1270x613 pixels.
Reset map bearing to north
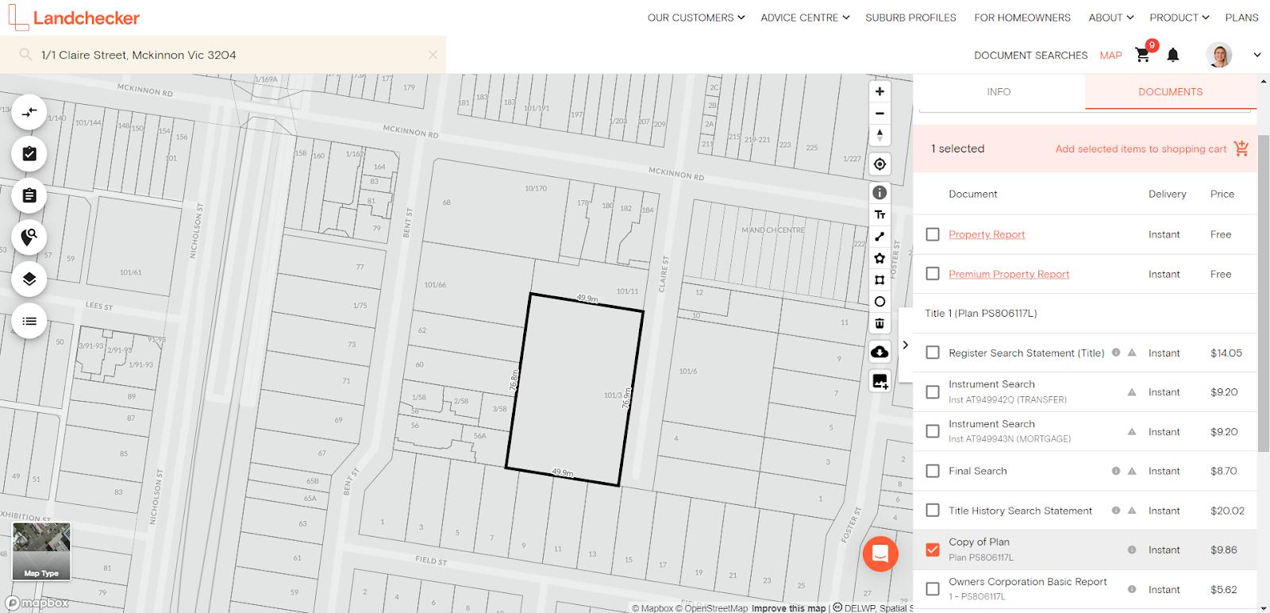click(x=879, y=135)
